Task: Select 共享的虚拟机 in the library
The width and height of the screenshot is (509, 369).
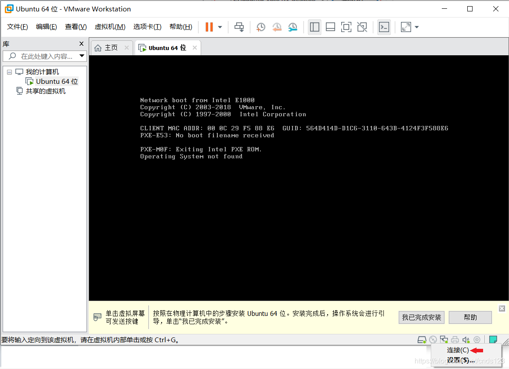Action: pyautogui.click(x=45, y=91)
